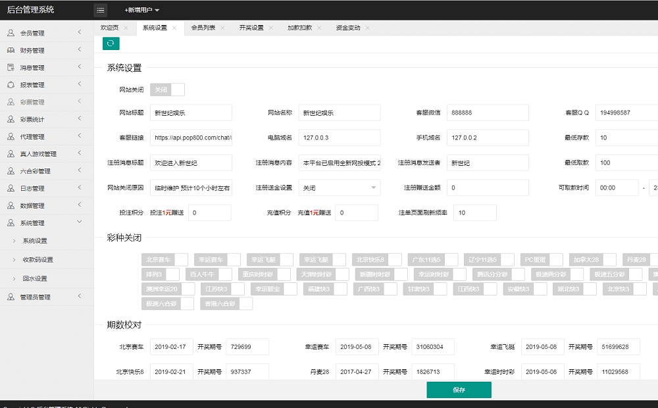Click the green 保存 button
This screenshot has height=408, width=658.
click(x=459, y=390)
